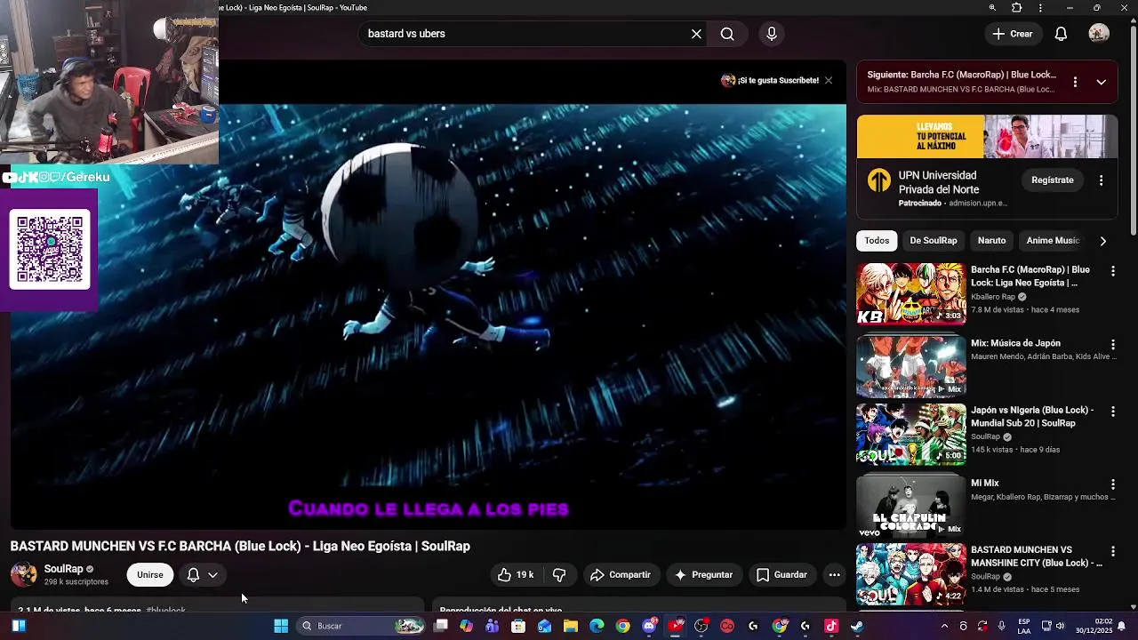This screenshot has height=640, width=1138.
Task: Open the 'Mix: Música de Japón' title
Action: coord(1015,343)
